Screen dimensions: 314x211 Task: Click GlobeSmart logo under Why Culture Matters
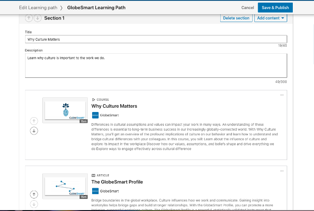tap(95, 115)
